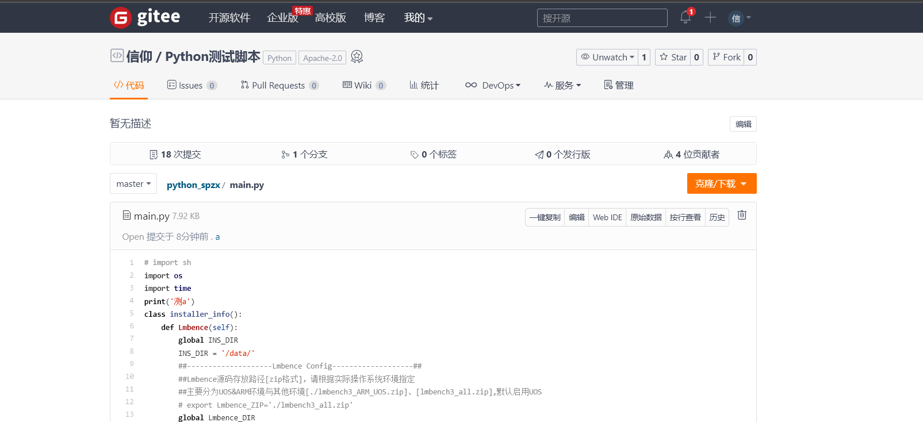Expand the 服务 dropdown

point(562,85)
